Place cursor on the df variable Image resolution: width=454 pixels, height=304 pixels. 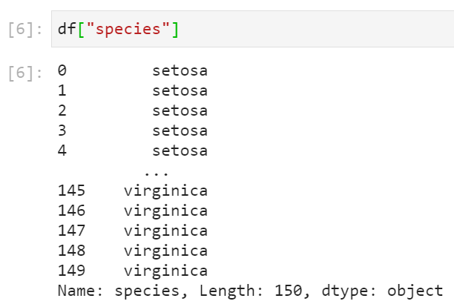[x=67, y=29]
